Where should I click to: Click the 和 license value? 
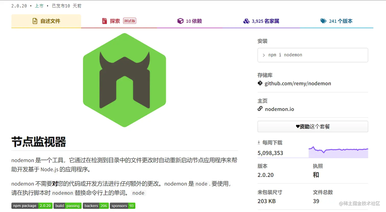tap(316, 175)
